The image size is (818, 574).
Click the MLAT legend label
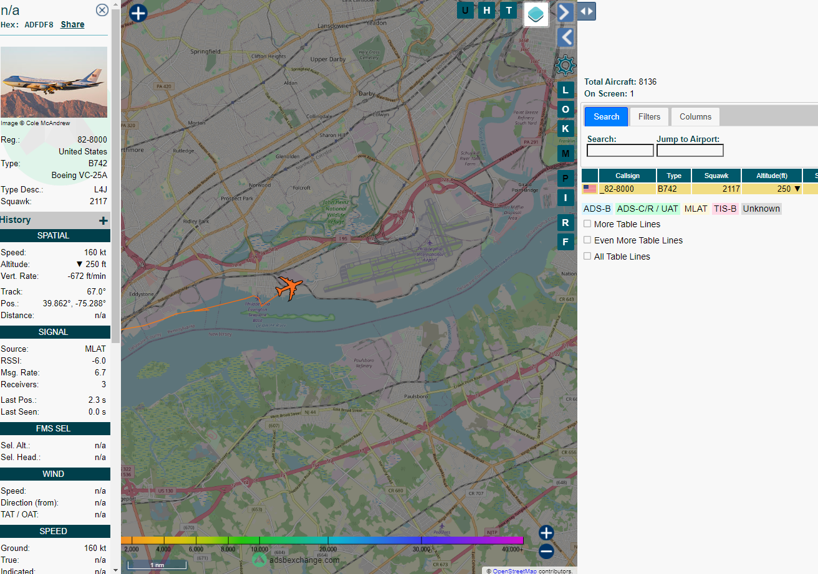click(696, 209)
